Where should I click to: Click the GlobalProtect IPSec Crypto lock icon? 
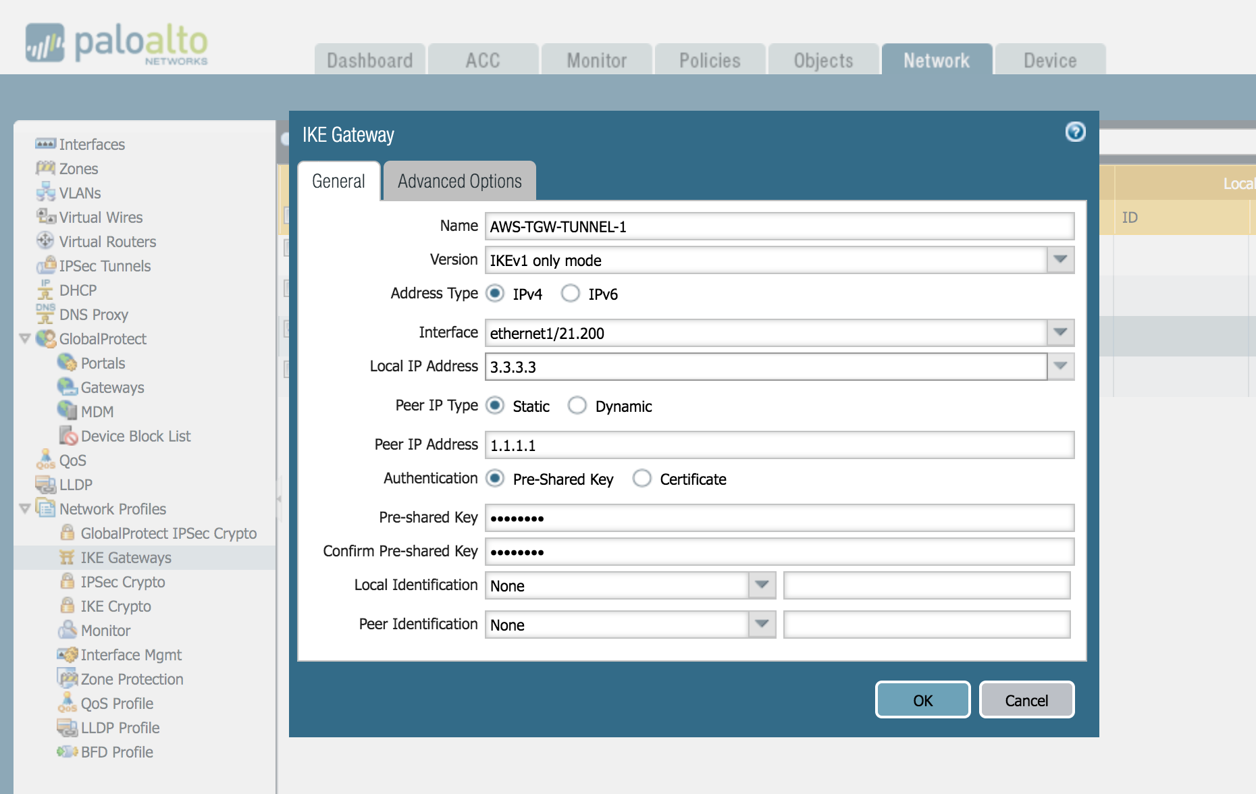tap(67, 533)
